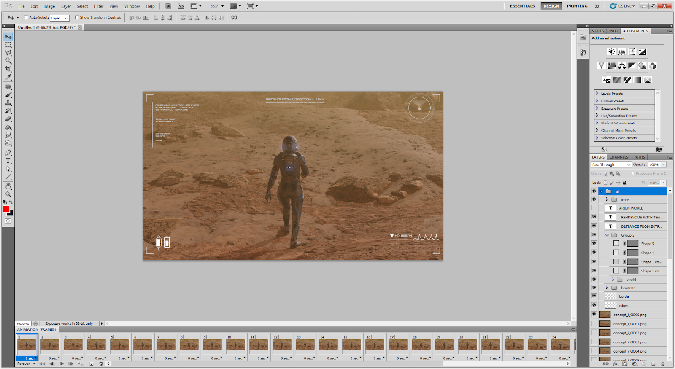Hide the edges layer
Screen dimensions: 675x369
point(594,305)
